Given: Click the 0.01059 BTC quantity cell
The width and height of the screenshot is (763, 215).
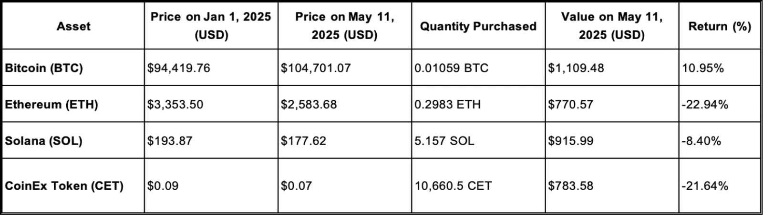Looking at the screenshot, I should pyautogui.click(x=478, y=68).
